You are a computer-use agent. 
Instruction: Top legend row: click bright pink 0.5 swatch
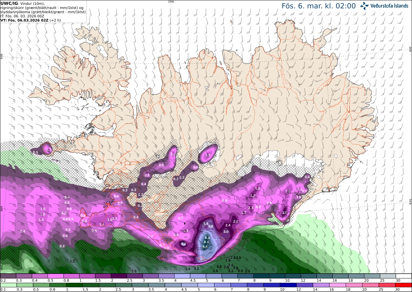click(55, 276)
